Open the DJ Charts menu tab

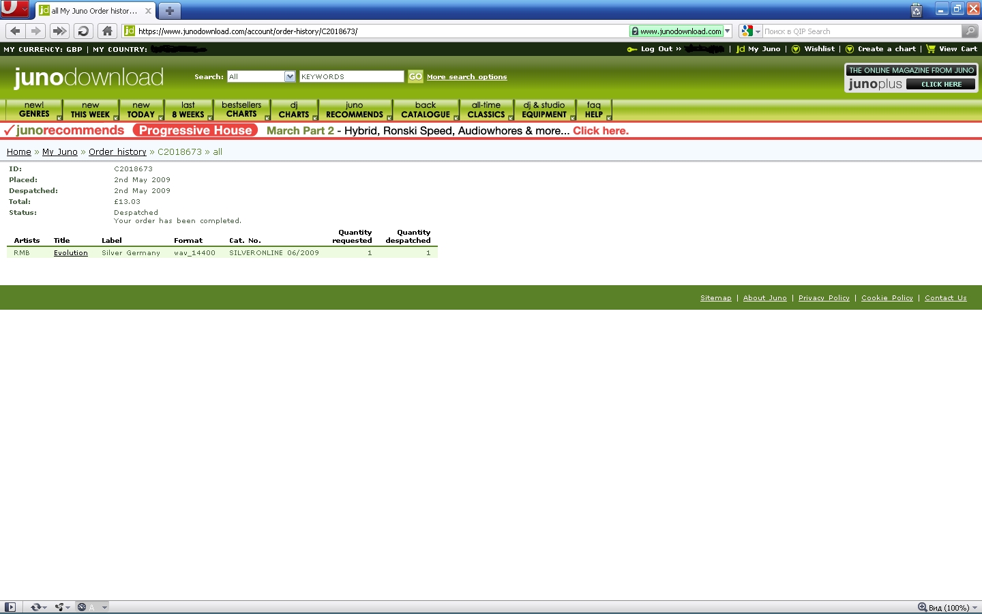(294, 110)
